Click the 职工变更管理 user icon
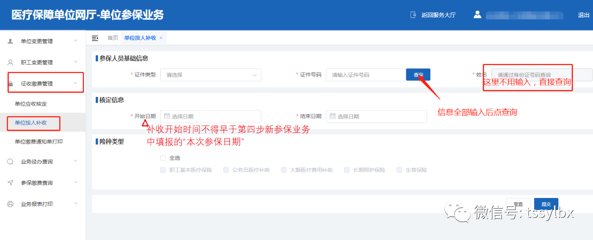The image size is (593, 240). coord(10,62)
